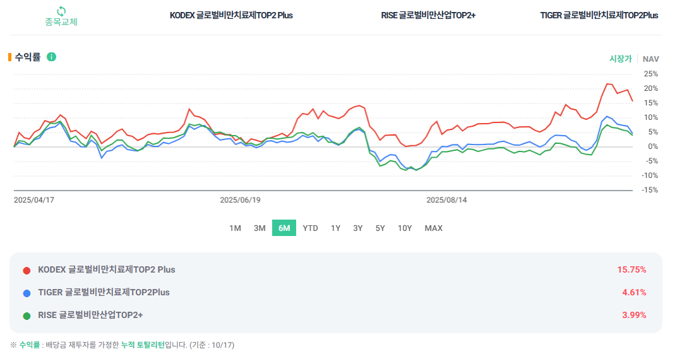The image size is (682, 354).
Task: Choose the 5Y period tab
Action: coord(380,228)
